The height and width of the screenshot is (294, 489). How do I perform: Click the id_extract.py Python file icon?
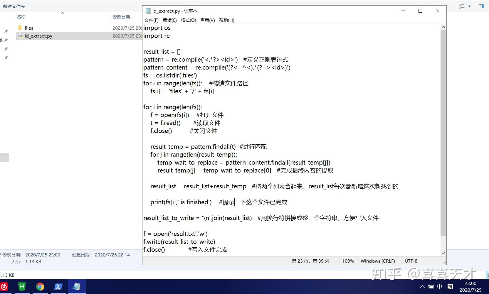[20, 36]
